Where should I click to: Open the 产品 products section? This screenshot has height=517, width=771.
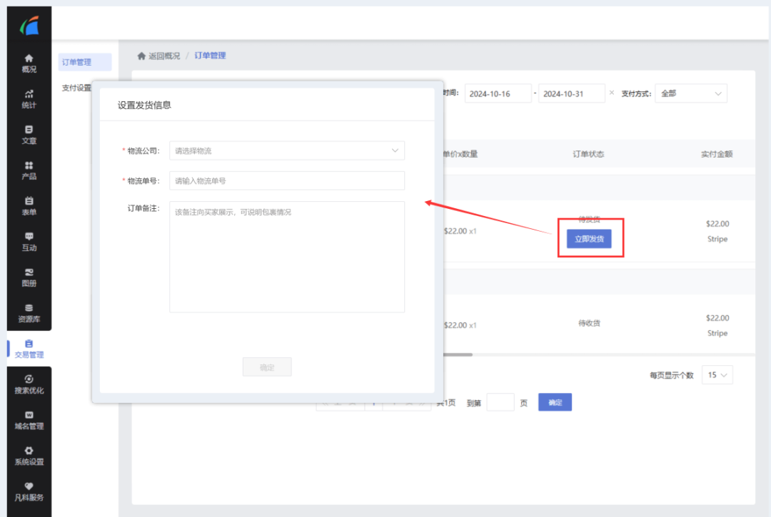(x=29, y=170)
